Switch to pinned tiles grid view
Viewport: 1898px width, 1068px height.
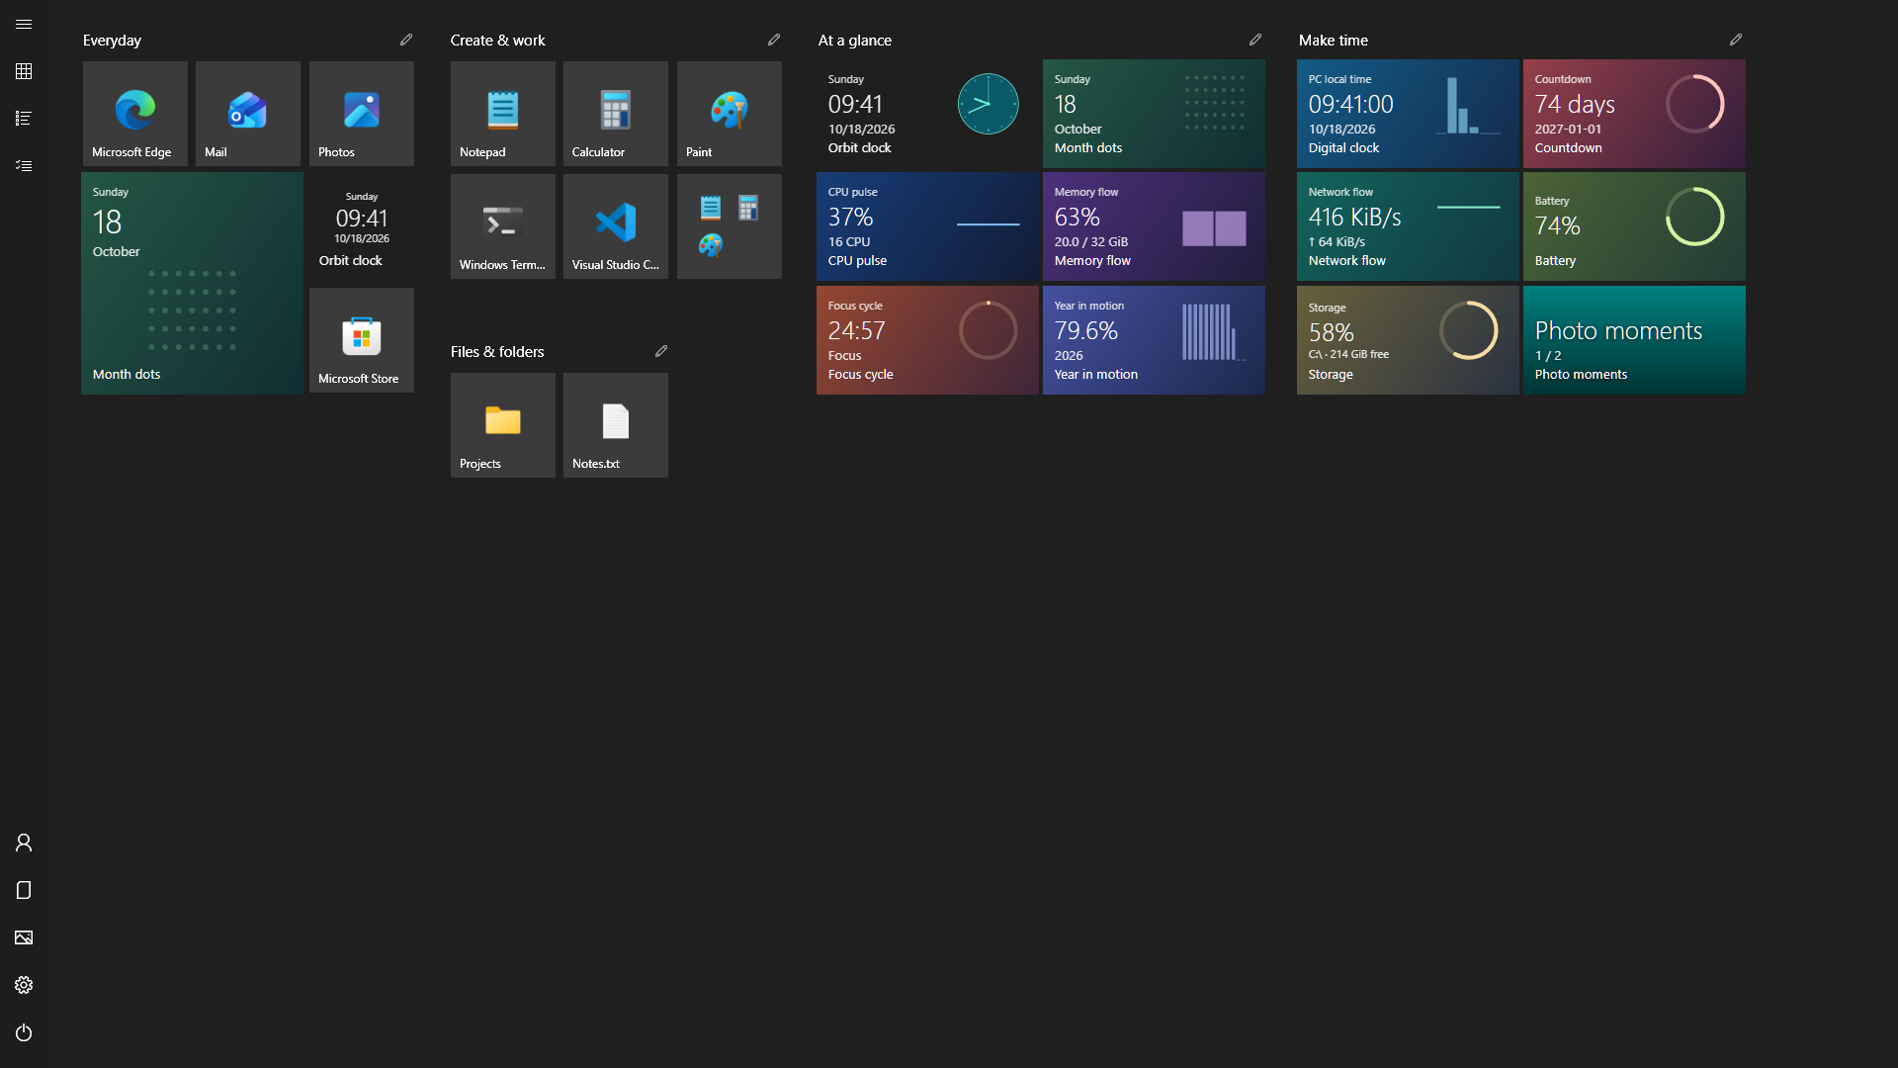24,71
